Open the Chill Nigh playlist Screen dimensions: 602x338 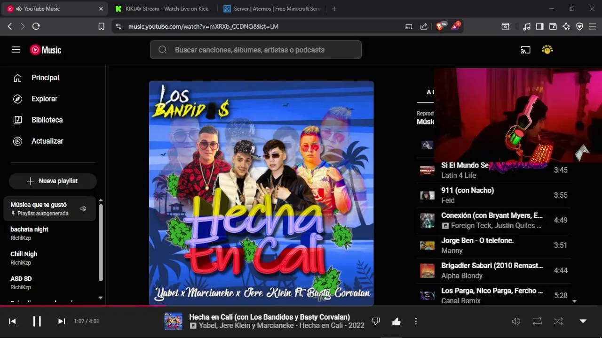50,258
